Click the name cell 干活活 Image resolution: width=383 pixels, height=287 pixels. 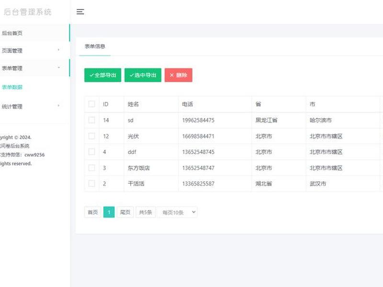pyautogui.click(x=136, y=184)
